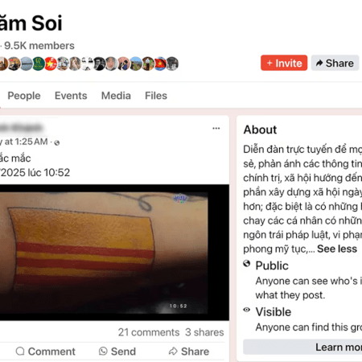Click the Public globe icon in About
Viewport: 362px width, 362px height.
(247, 264)
